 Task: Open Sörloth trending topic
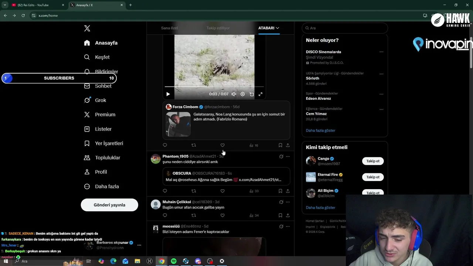tap(312, 78)
